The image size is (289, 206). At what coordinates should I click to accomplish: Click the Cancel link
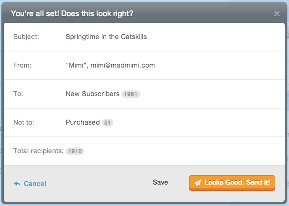coord(35,184)
